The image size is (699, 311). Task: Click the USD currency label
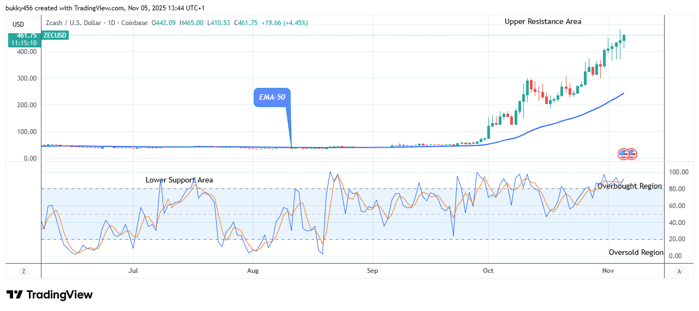click(x=18, y=24)
